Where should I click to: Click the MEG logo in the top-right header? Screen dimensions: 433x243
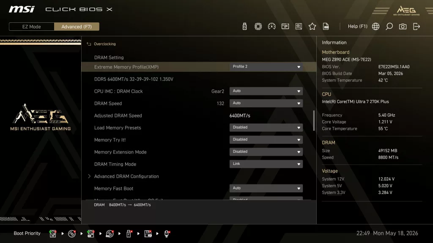406,11
